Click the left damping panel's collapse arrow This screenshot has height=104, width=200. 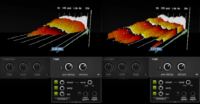coord(47,75)
